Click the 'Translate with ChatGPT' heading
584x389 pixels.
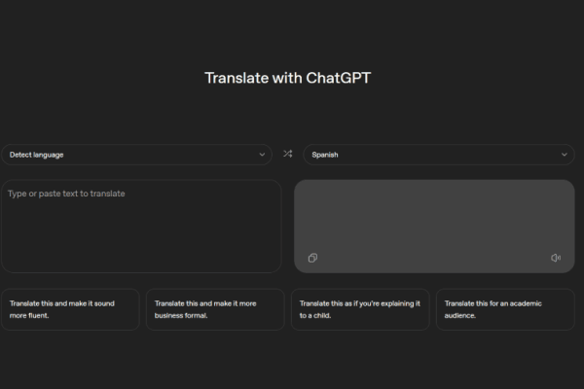click(287, 78)
